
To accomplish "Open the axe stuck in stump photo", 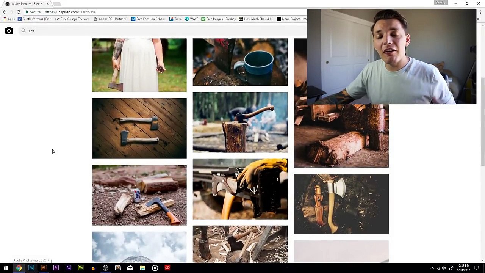I will [x=240, y=122].
